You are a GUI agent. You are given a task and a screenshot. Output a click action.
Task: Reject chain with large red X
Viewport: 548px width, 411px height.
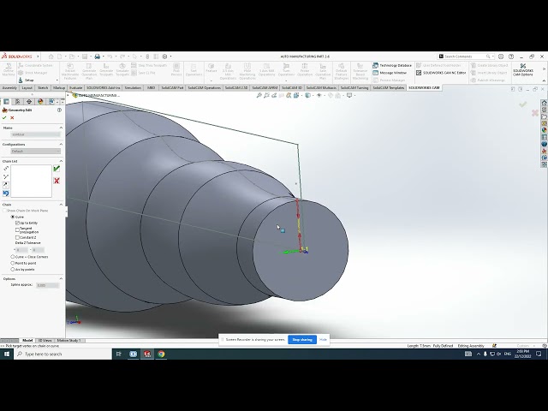tap(57, 181)
